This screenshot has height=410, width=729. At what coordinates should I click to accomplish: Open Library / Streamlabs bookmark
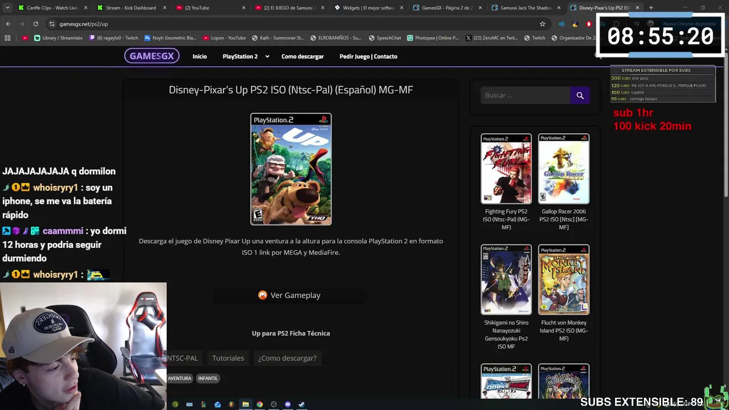pyautogui.click(x=58, y=38)
